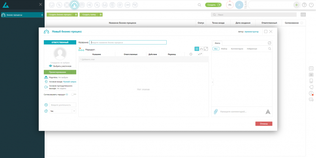316x158 pixels.
Task: Expand route table to fullscreen icon
Action: [x=206, y=48]
